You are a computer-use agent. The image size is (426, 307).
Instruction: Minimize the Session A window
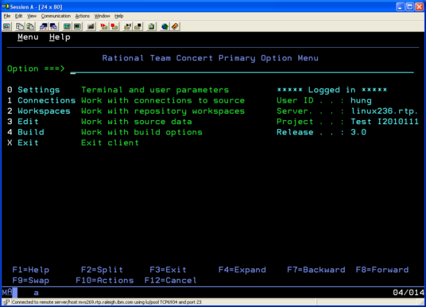[400, 7]
